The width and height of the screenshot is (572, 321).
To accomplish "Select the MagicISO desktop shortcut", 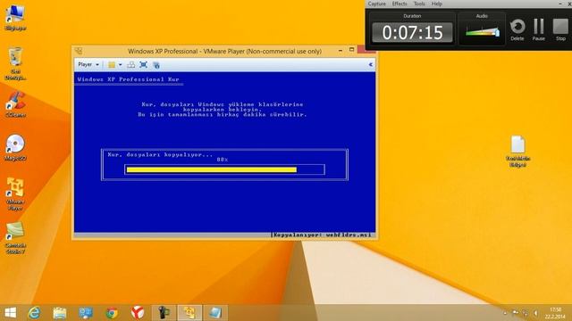I will [15, 148].
